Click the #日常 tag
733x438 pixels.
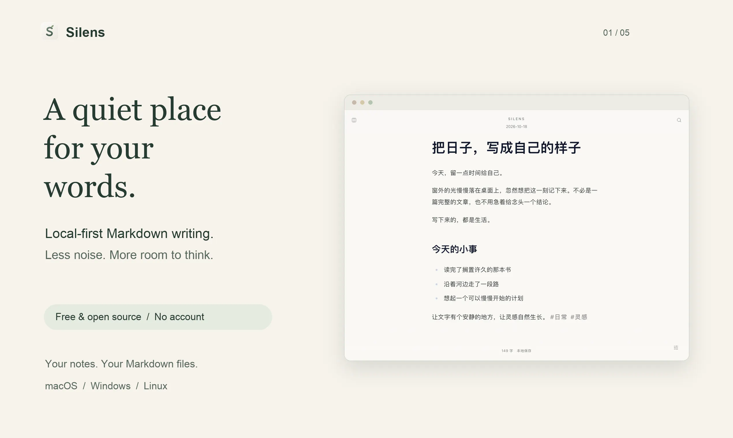(x=558, y=317)
